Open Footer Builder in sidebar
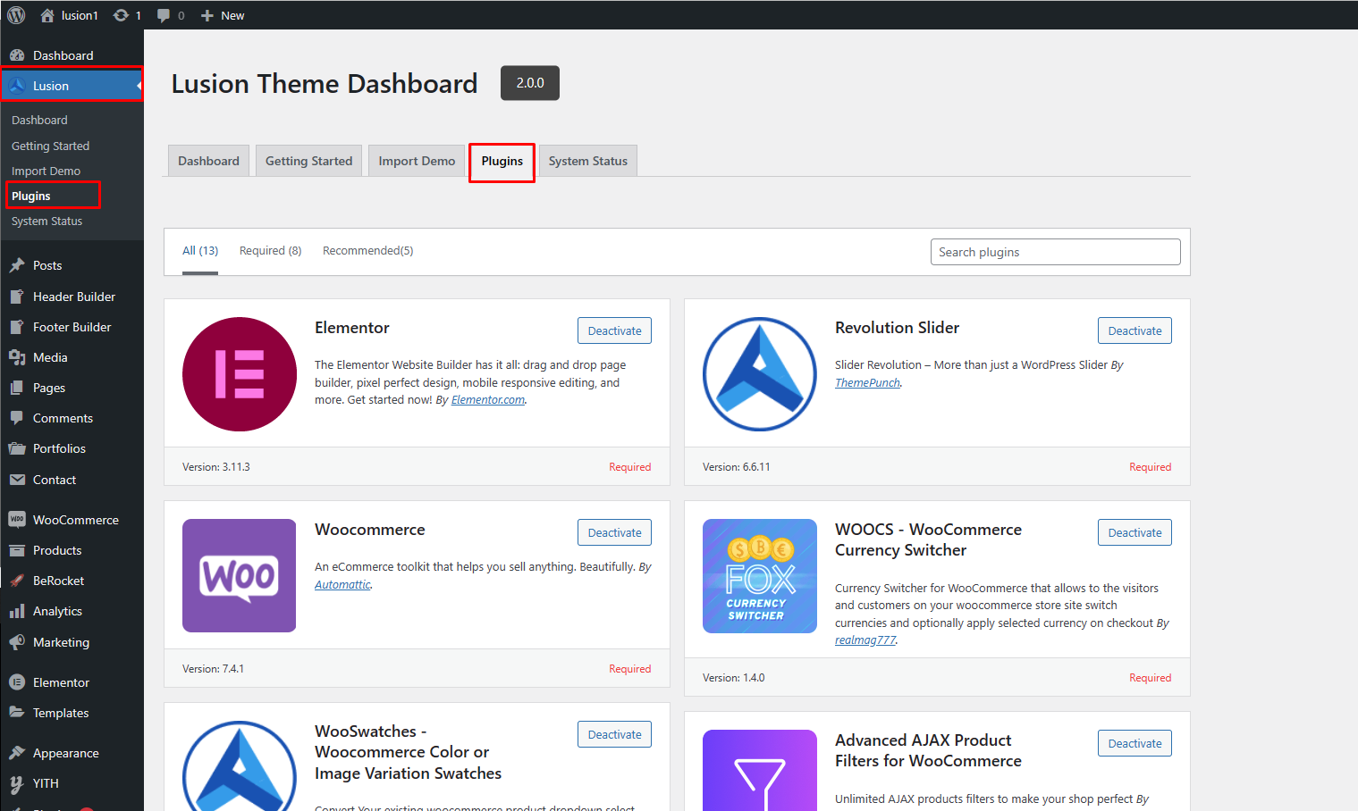Image resolution: width=1358 pixels, height=811 pixels. coord(72,327)
